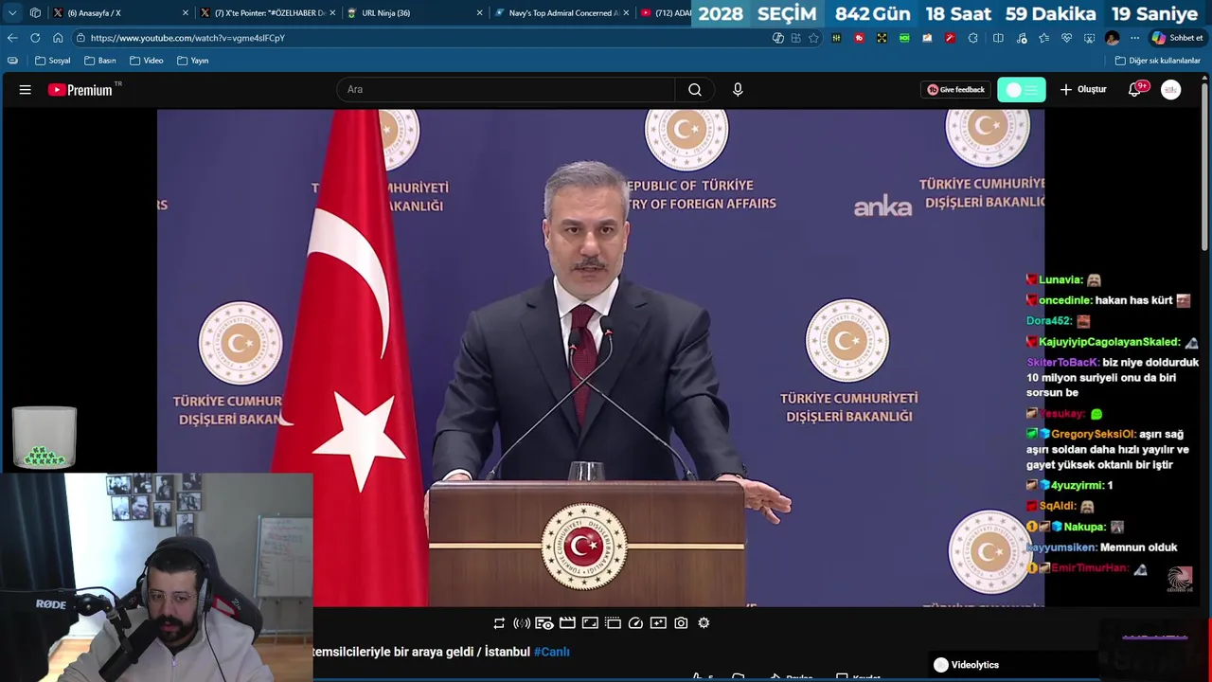This screenshot has height=682, width=1212.
Task: Open the favorites list star icon
Action: (1043, 38)
